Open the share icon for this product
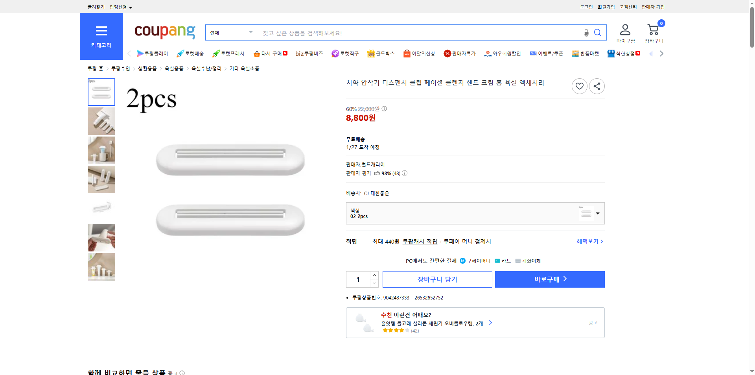Viewport: 755px width, 375px height. pyautogui.click(x=597, y=86)
